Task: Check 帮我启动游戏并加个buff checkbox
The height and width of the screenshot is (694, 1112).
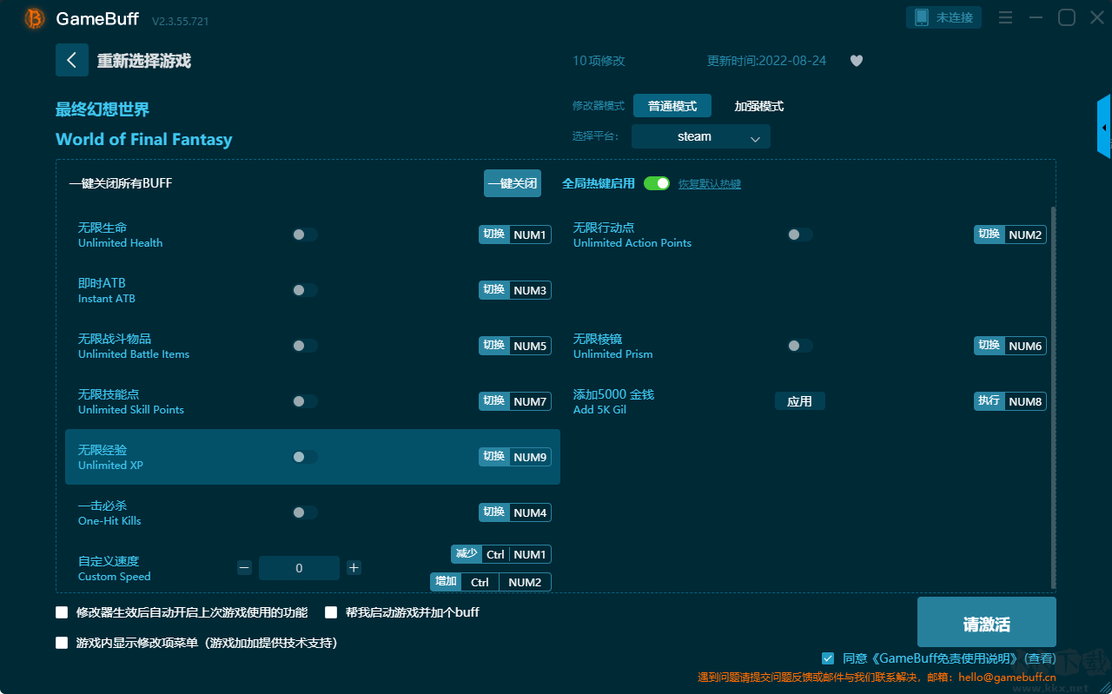Action: [331, 612]
